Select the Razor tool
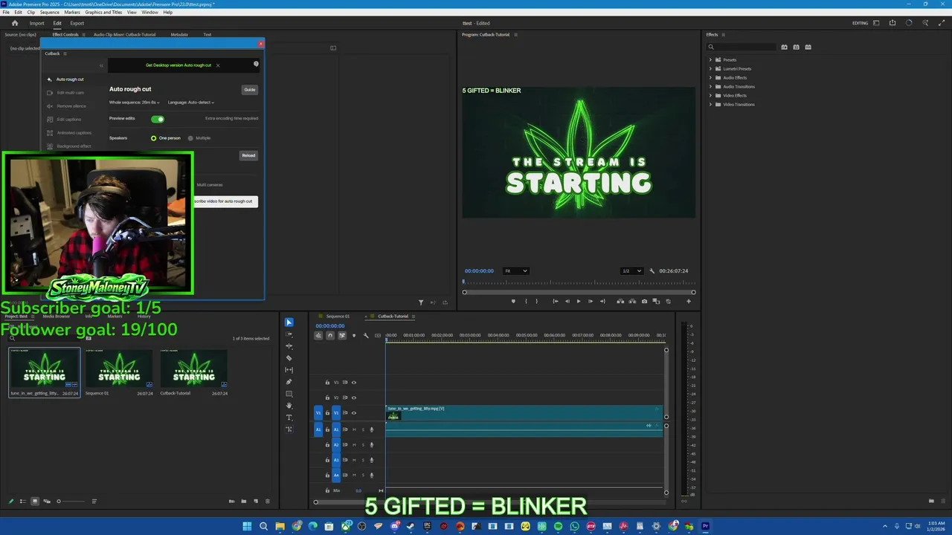Image resolution: width=952 pixels, height=535 pixels. click(x=289, y=358)
